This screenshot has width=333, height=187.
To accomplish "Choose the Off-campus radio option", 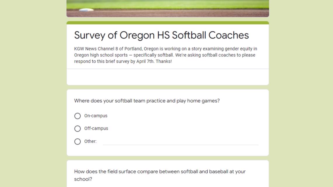I will point(77,128).
